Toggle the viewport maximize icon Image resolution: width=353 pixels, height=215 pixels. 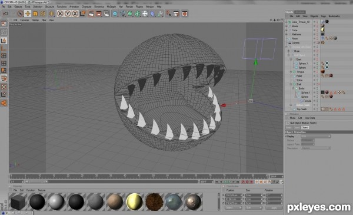tap(282, 20)
